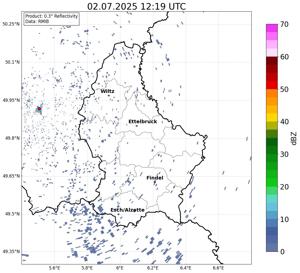Screen dimensions: 300x273
Task: Click the 'Data: RMIB' label
Action: tap(37, 21)
